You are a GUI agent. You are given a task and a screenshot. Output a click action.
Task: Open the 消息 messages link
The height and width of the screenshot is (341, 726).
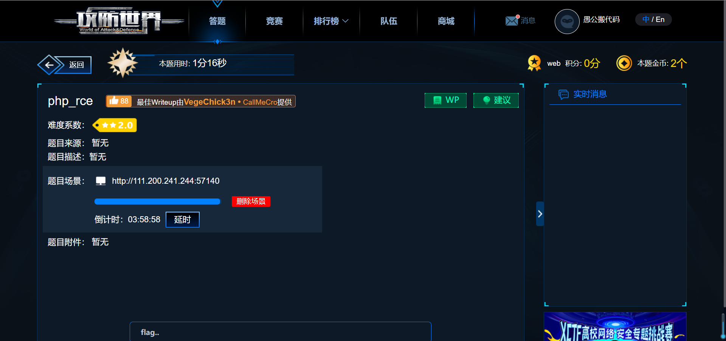[x=528, y=20]
